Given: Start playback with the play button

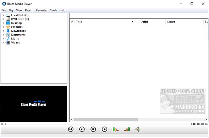Looking at the screenshot, I should 104,129.
